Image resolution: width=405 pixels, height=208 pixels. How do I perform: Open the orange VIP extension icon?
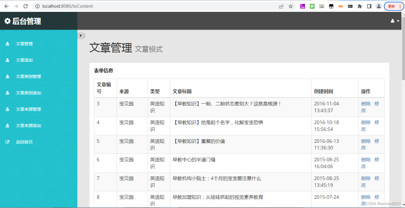341,6
